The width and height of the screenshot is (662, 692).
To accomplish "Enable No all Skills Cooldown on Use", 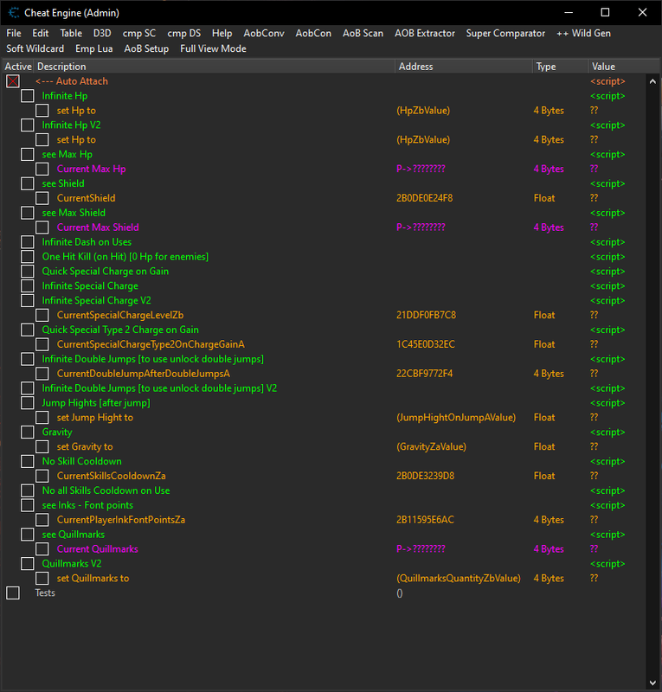I will [28, 490].
